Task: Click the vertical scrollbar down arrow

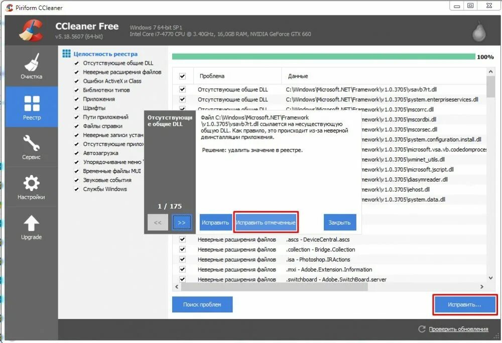Action: [x=490, y=278]
